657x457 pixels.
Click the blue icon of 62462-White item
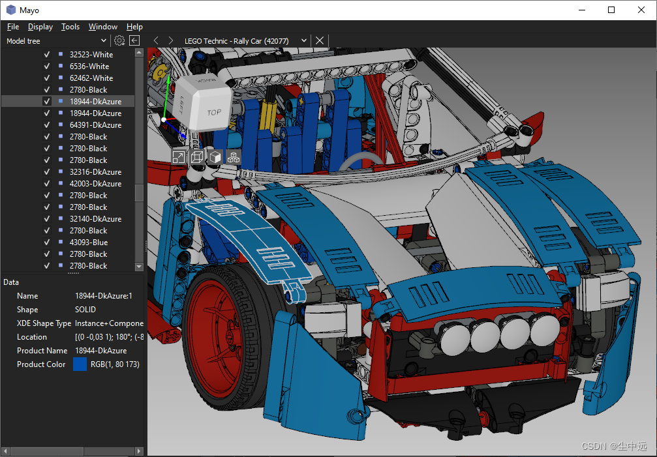point(61,78)
